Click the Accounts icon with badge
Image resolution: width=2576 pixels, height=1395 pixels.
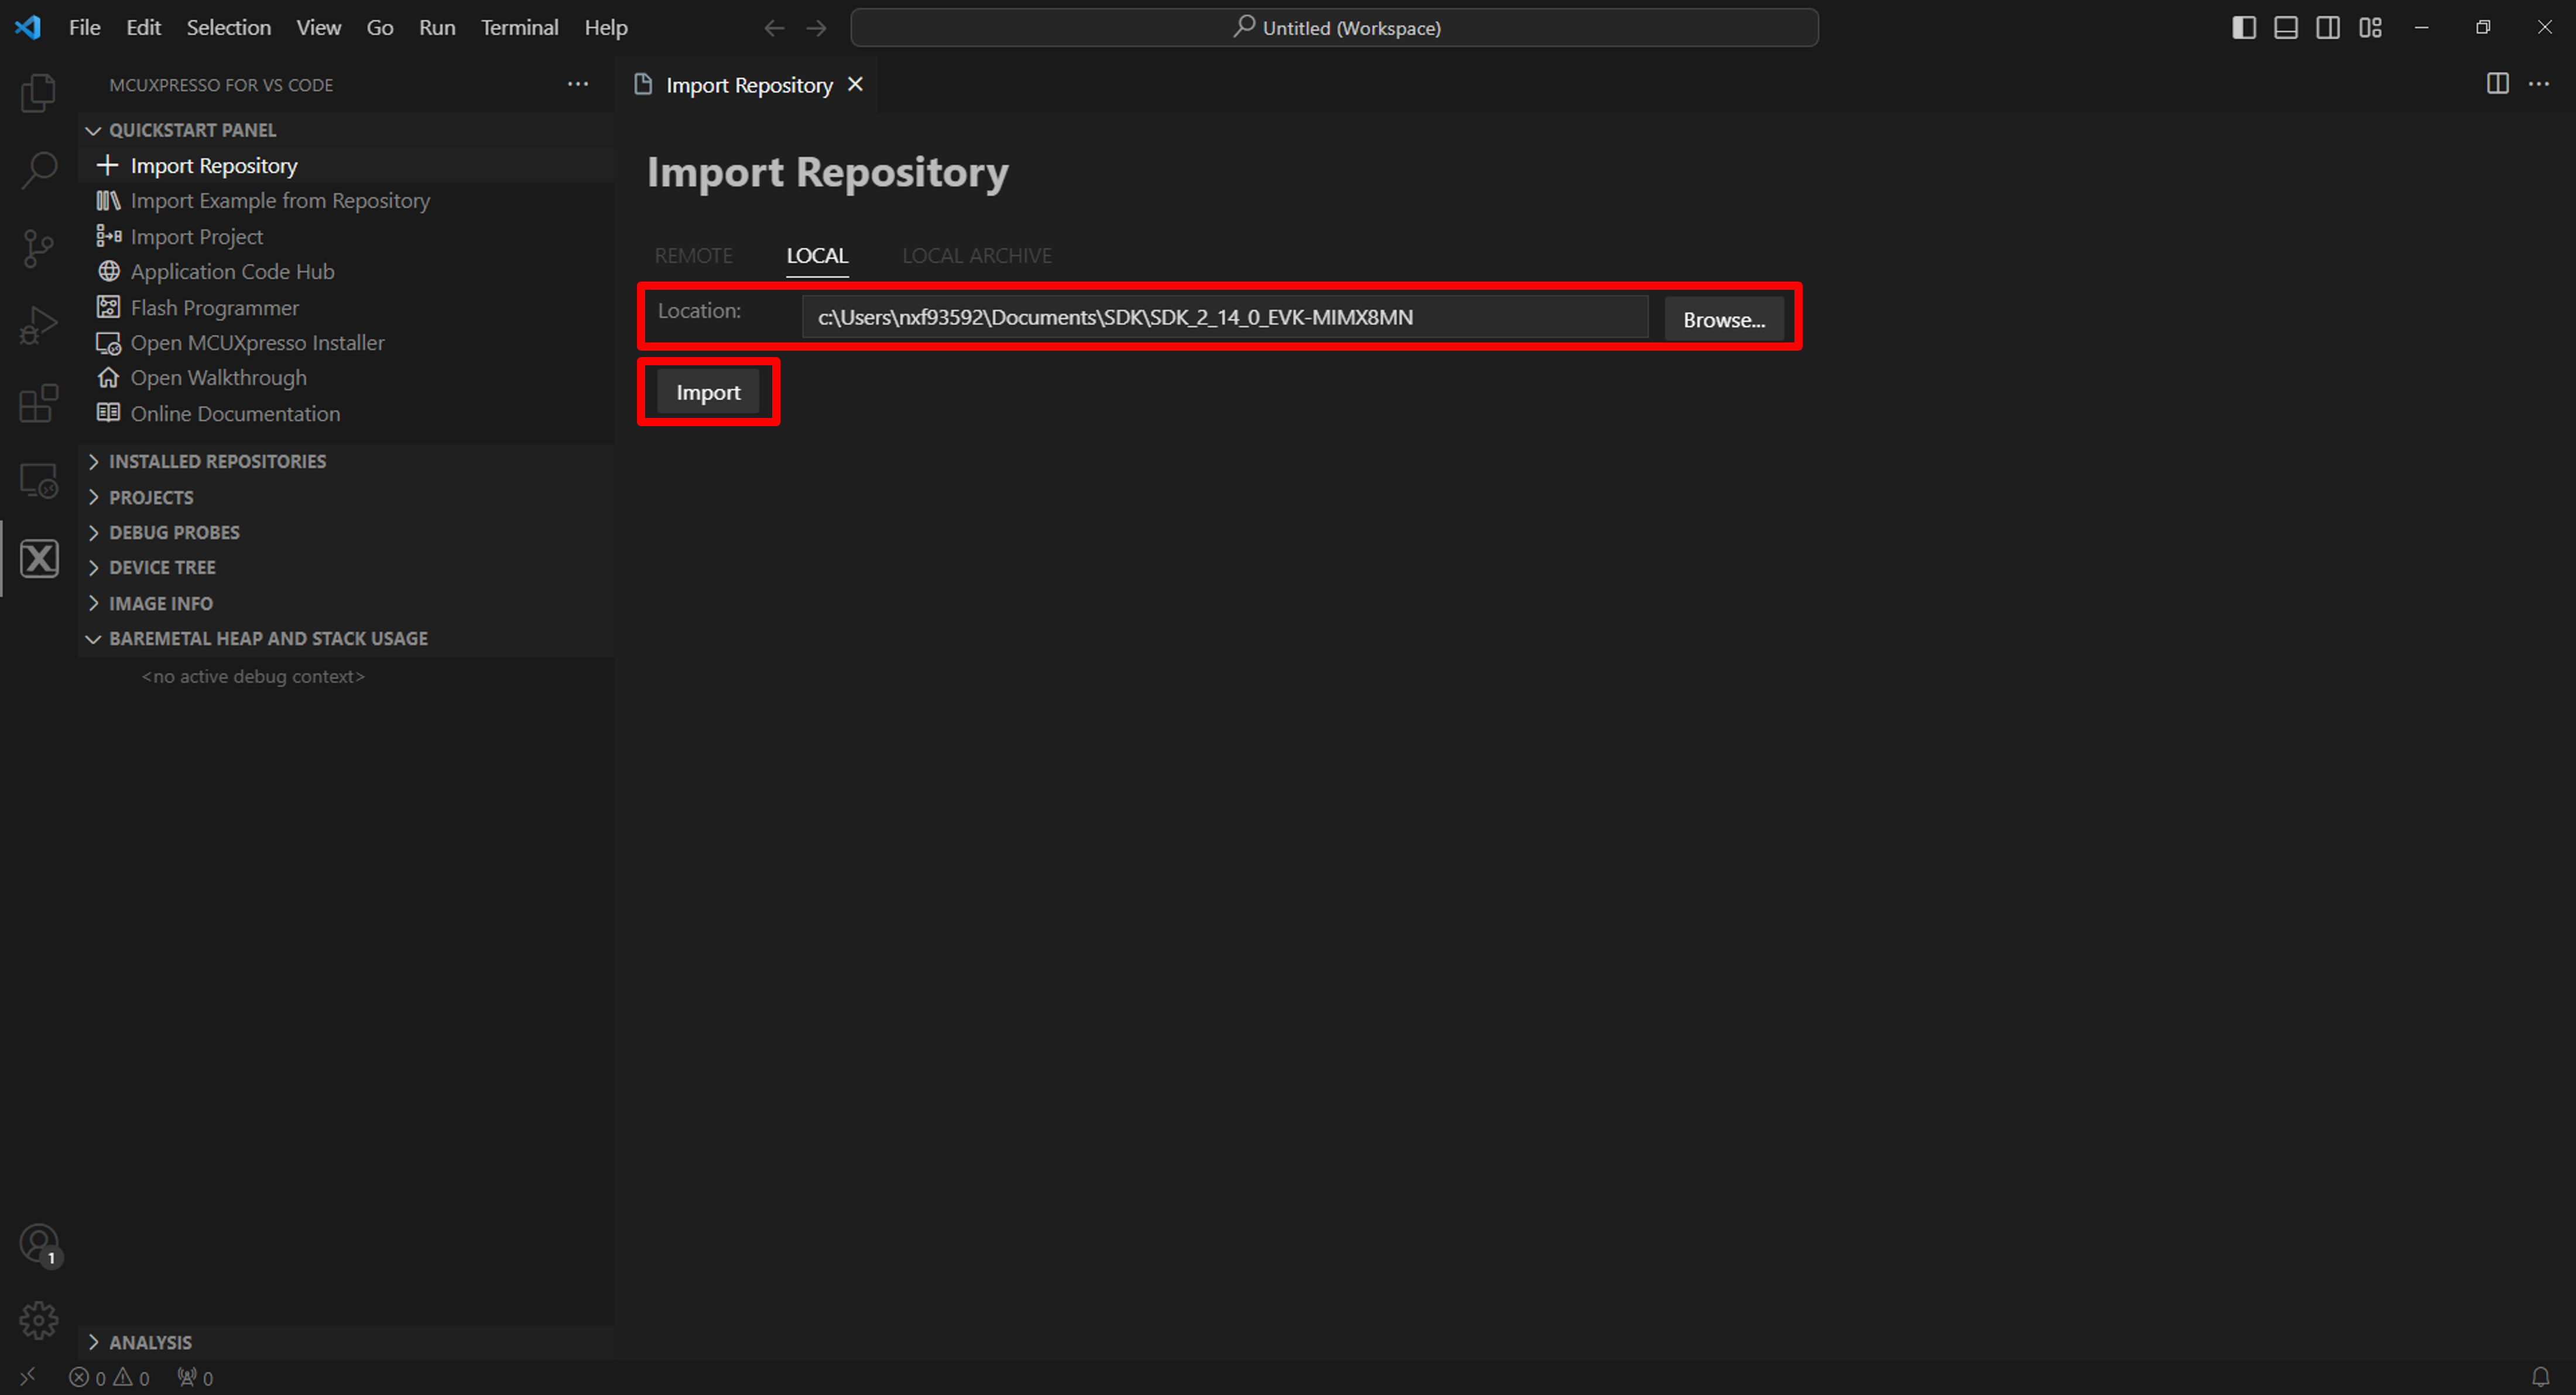click(x=39, y=1245)
